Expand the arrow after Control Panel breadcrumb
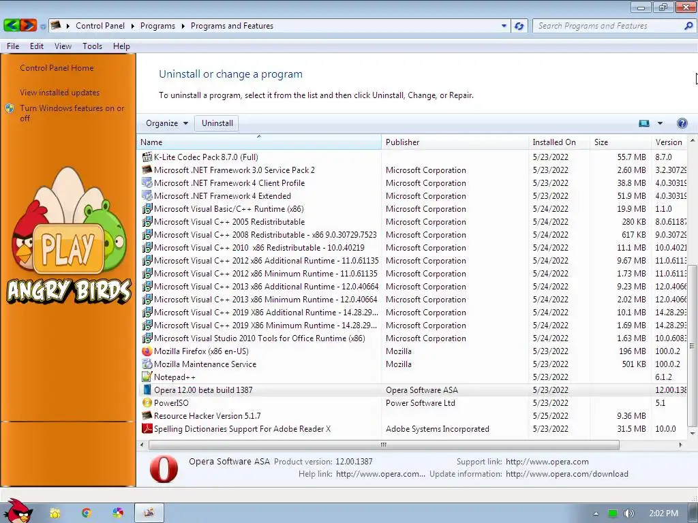The width and height of the screenshot is (698, 523). pos(133,26)
